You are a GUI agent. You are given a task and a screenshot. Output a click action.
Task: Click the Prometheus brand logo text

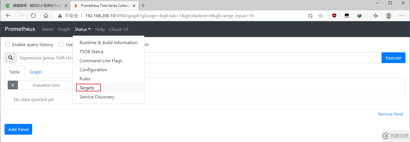(20, 29)
